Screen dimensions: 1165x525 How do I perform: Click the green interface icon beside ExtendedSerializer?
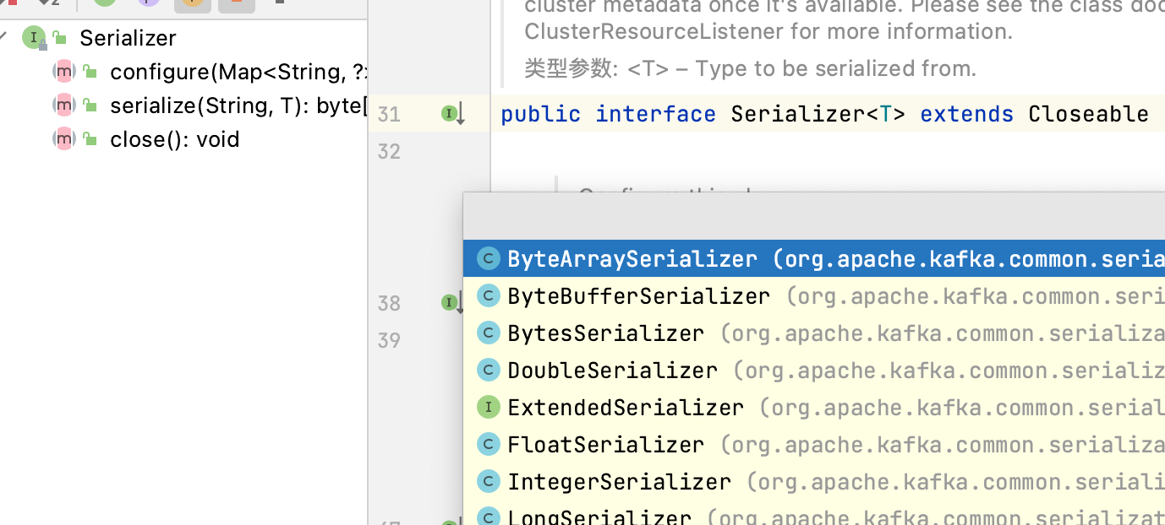(488, 407)
